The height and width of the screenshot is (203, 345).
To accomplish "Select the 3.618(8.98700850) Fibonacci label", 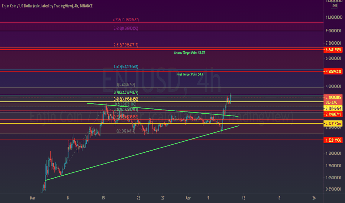I will click(126, 28).
